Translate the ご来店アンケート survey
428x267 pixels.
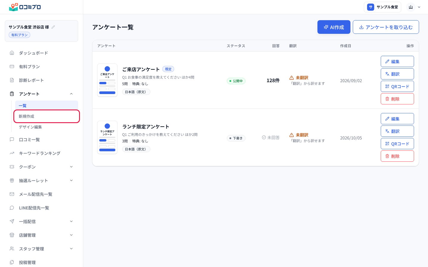(397, 74)
